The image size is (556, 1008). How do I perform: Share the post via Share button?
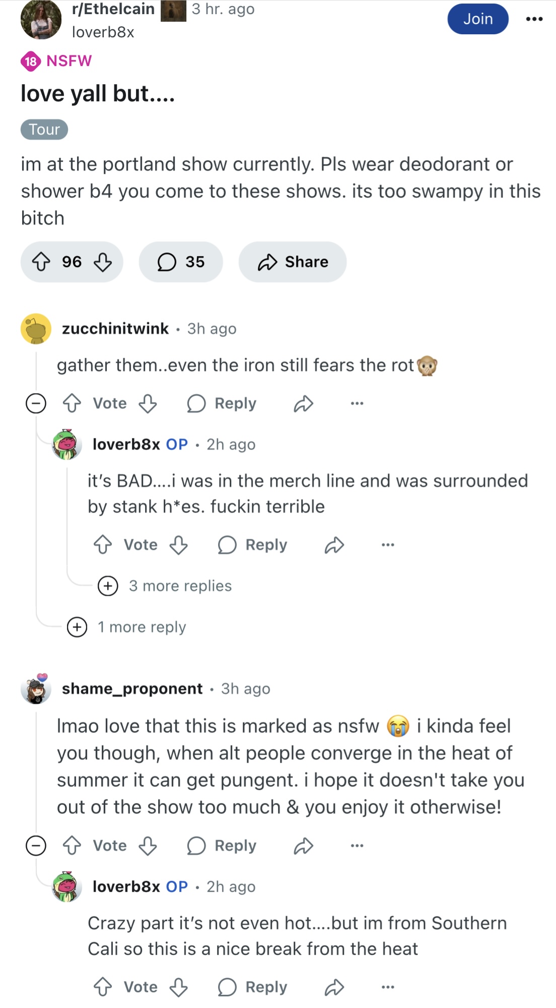(x=293, y=262)
